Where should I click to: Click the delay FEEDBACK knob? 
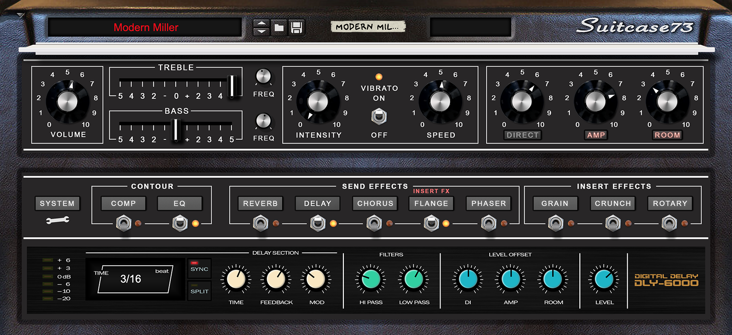[x=276, y=280]
